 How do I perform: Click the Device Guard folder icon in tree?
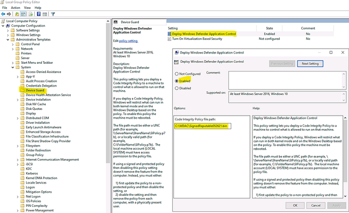tap(22, 90)
